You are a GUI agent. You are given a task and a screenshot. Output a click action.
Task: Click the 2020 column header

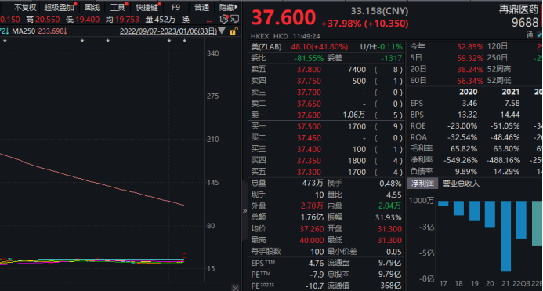point(469,92)
